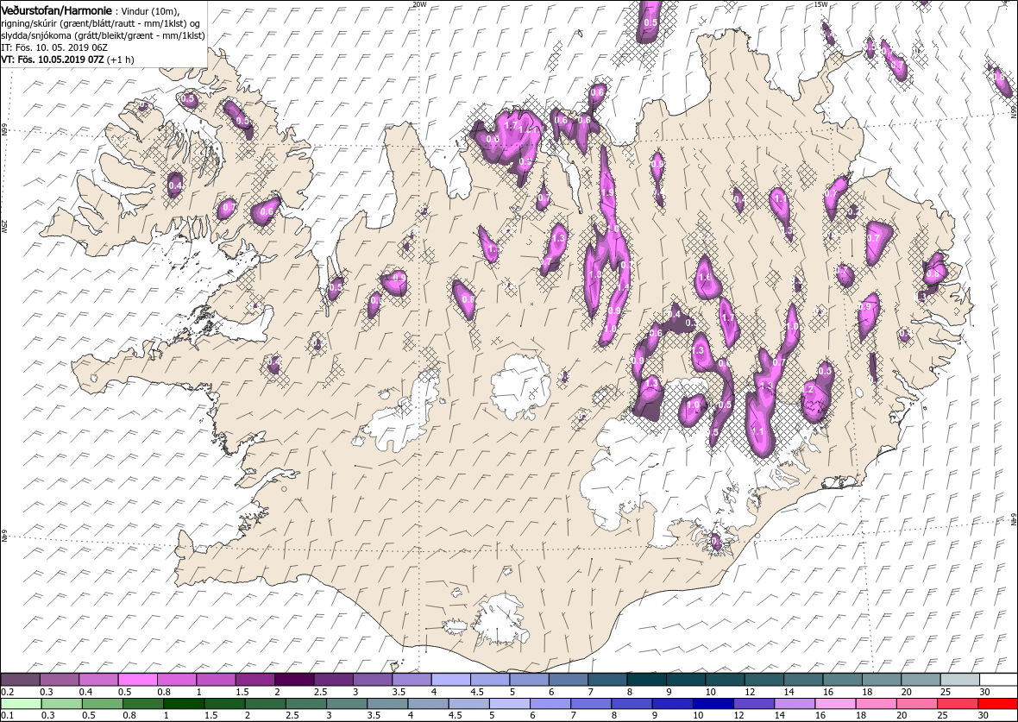
Task: Select lower legend swatch labeled 18
Action: pyautogui.click(x=875, y=704)
